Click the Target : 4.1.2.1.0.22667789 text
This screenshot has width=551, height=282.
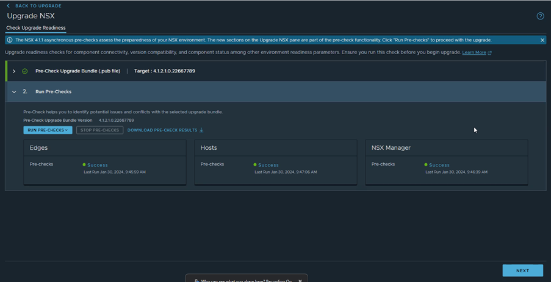165,71
